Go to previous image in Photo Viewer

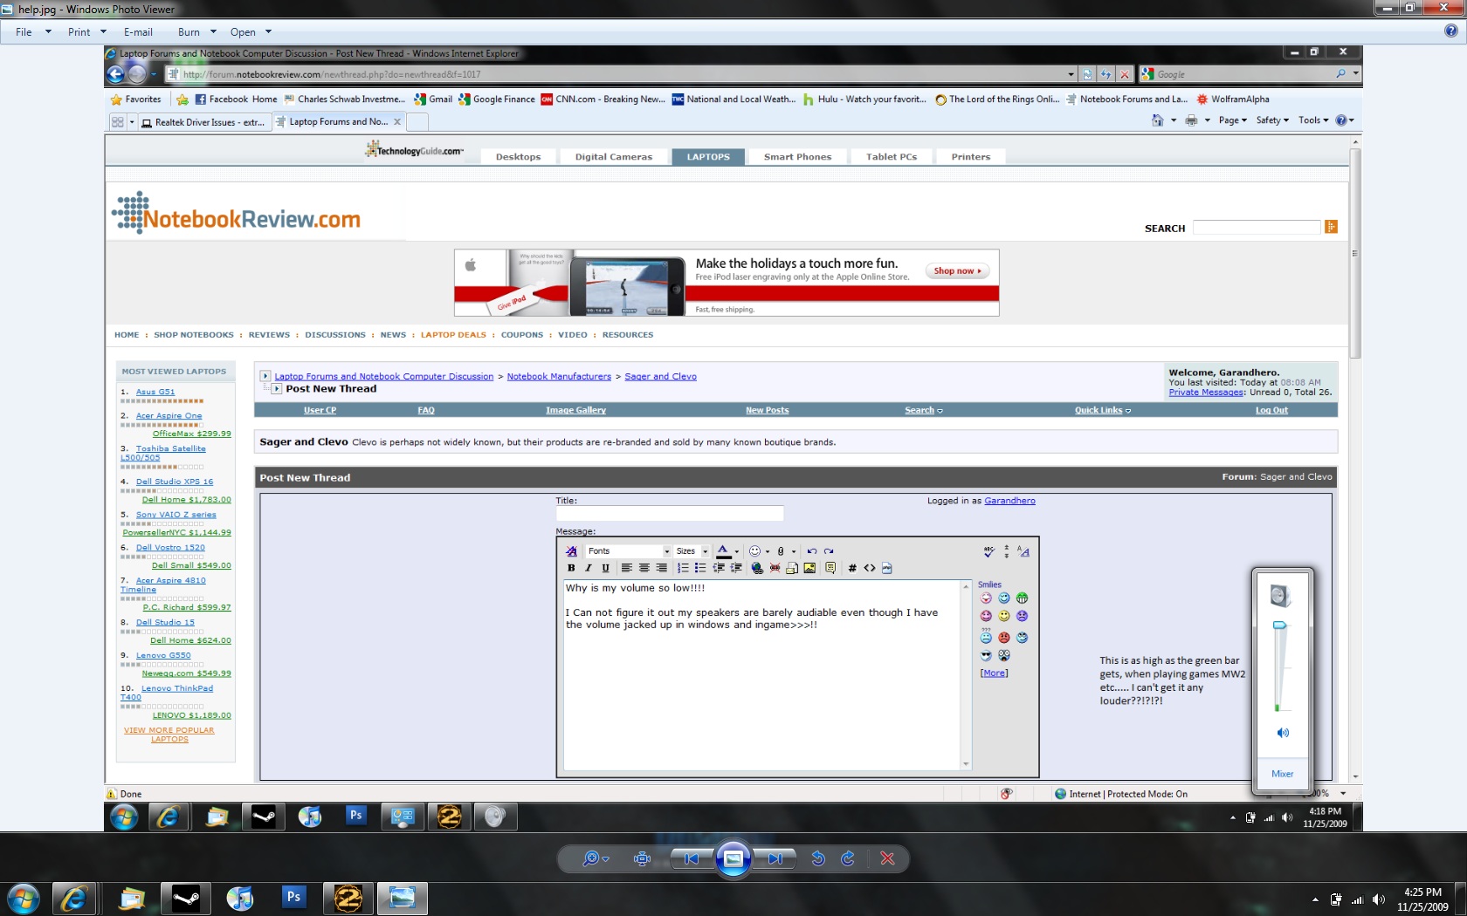click(x=692, y=858)
